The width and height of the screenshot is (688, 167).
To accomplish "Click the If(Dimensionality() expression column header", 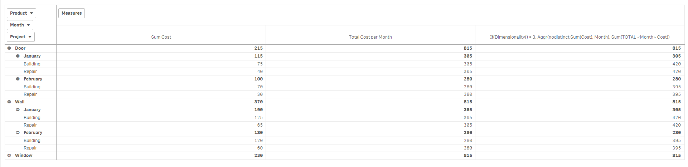I will pos(580,37).
